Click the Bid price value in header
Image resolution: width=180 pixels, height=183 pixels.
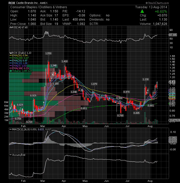[54, 20]
